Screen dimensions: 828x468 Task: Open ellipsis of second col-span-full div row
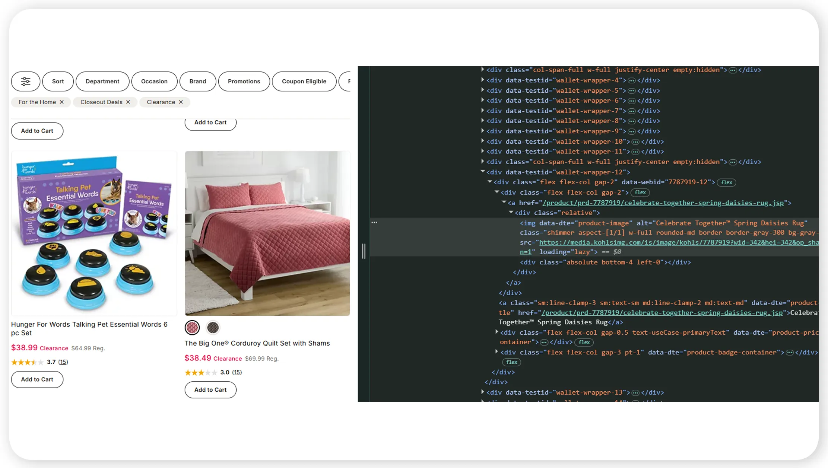[x=733, y=162]
